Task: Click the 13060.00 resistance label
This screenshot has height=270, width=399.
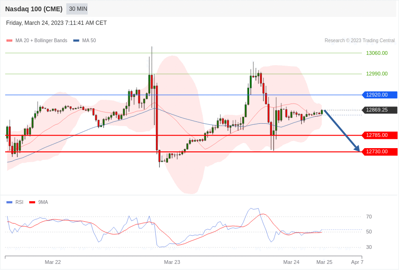Action: 377,53
